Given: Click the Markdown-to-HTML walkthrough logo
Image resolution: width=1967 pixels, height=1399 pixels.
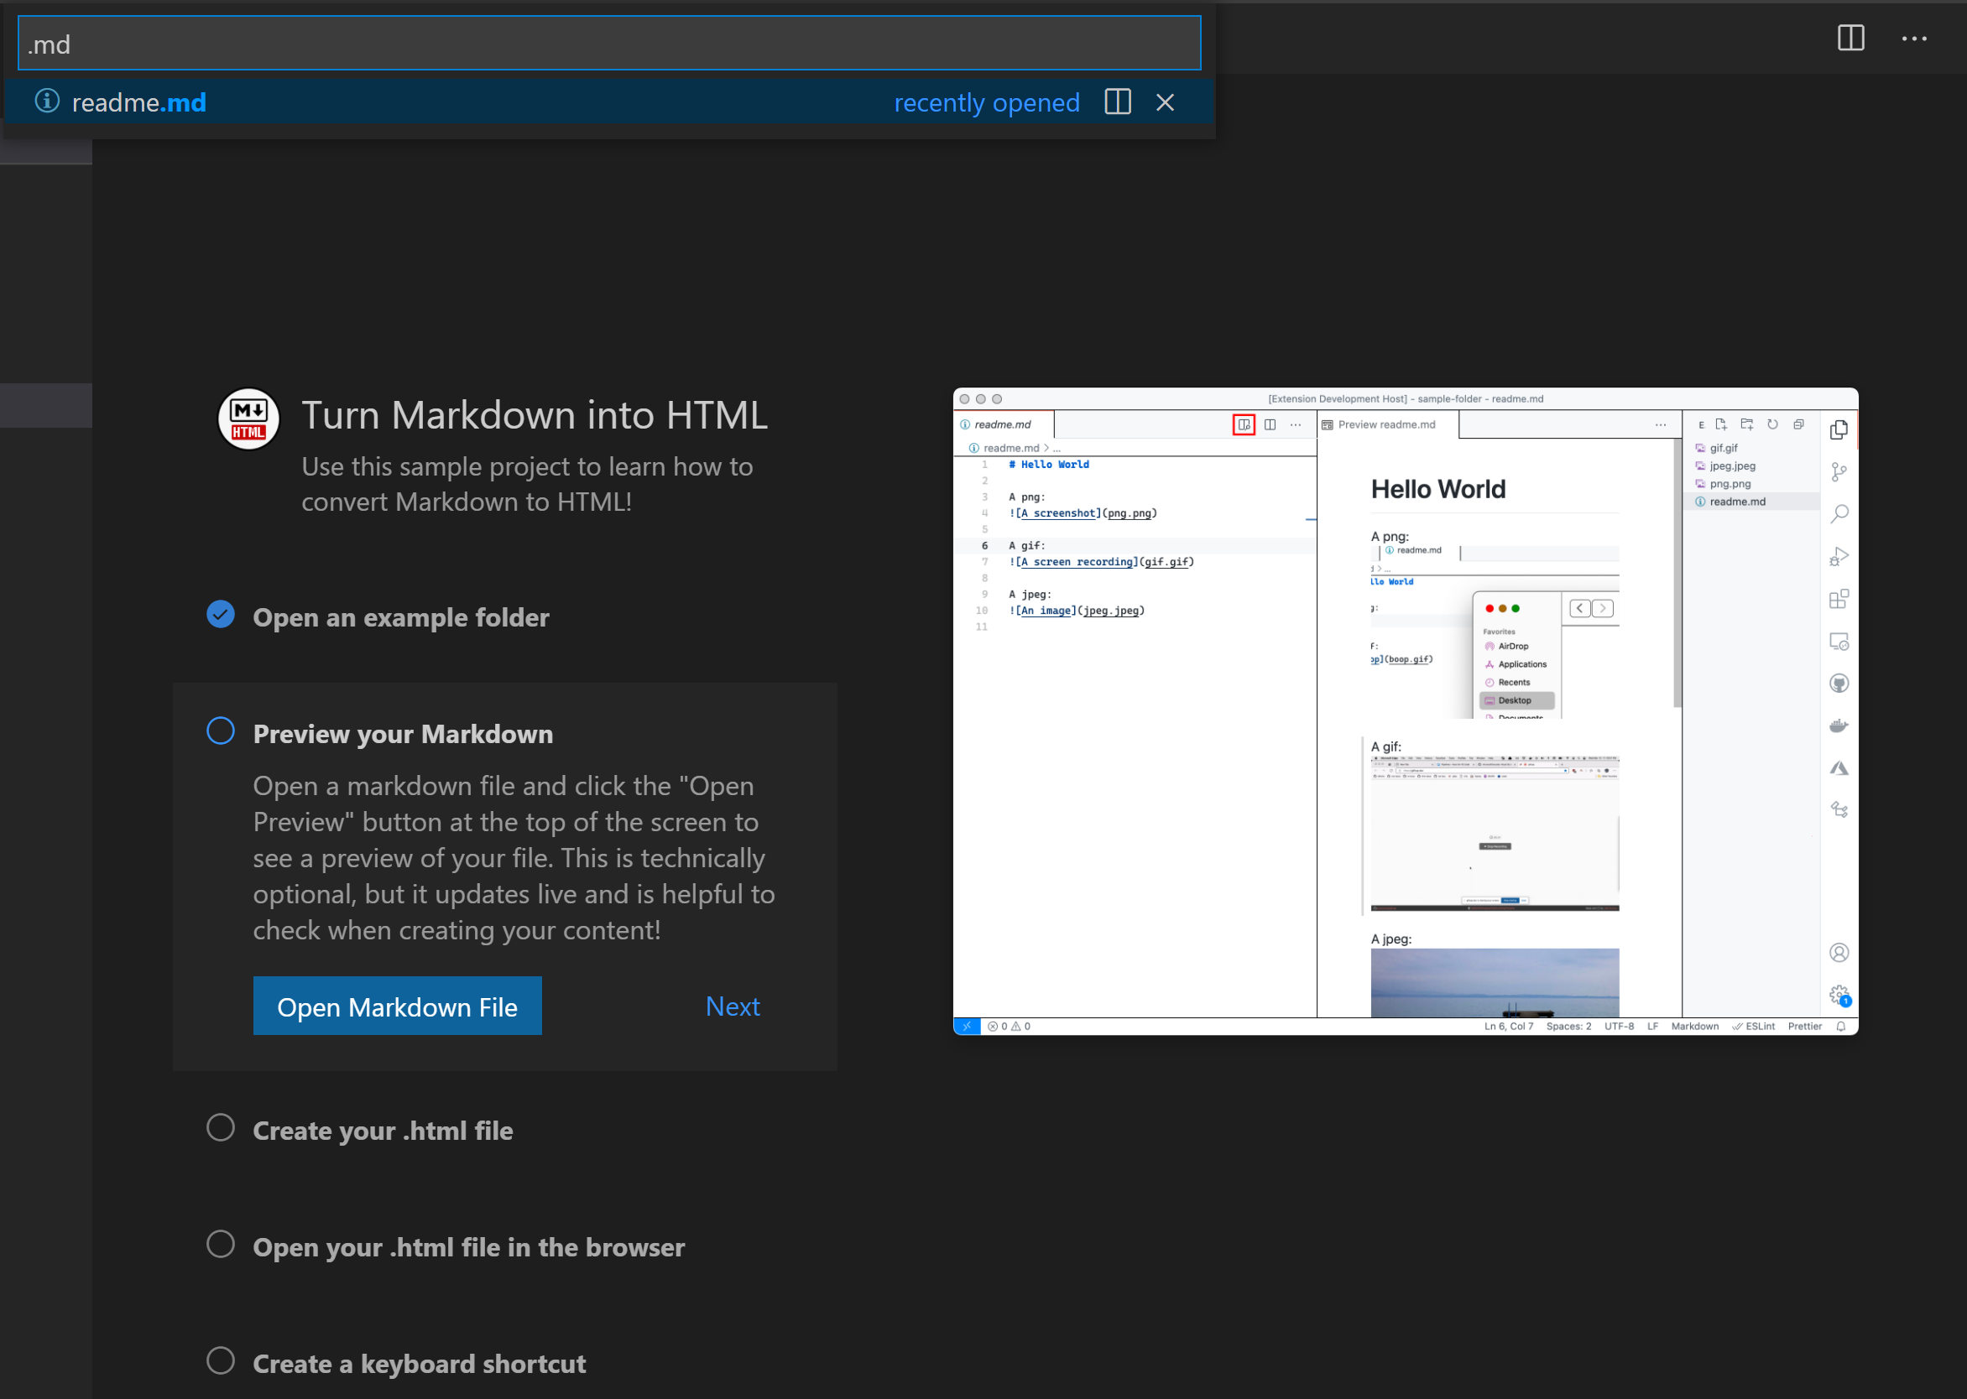Looking at the screenshot, I should (x=248, y=419).
